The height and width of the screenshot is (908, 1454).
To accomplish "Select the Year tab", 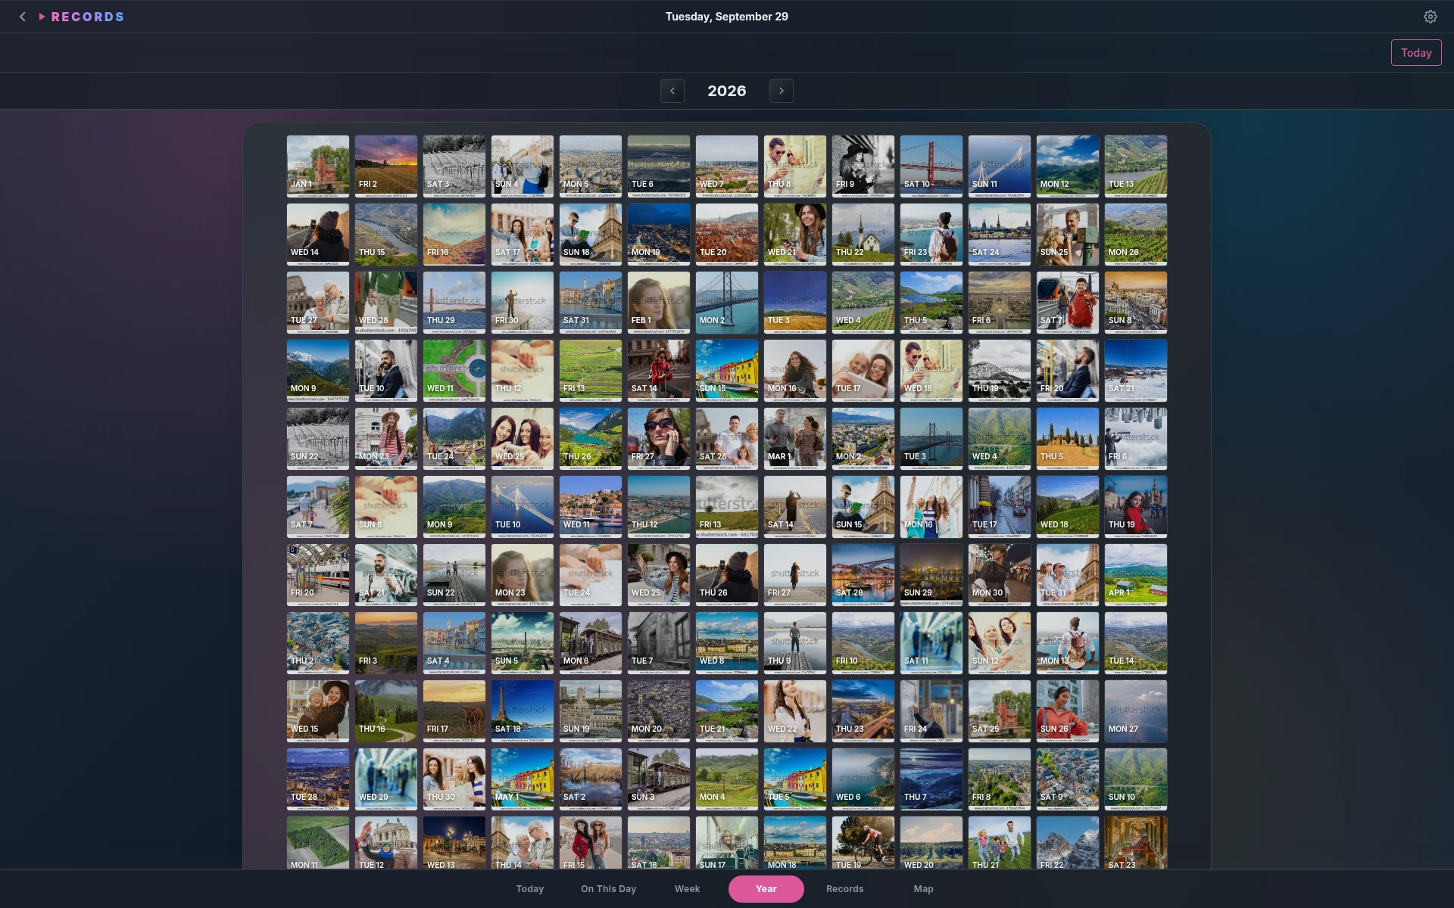I will click(x=766, y=889).
